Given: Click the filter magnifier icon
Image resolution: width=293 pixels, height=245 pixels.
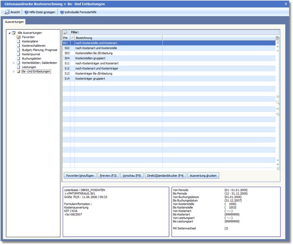Looking at the screenshot, I should tap(65, 32).
